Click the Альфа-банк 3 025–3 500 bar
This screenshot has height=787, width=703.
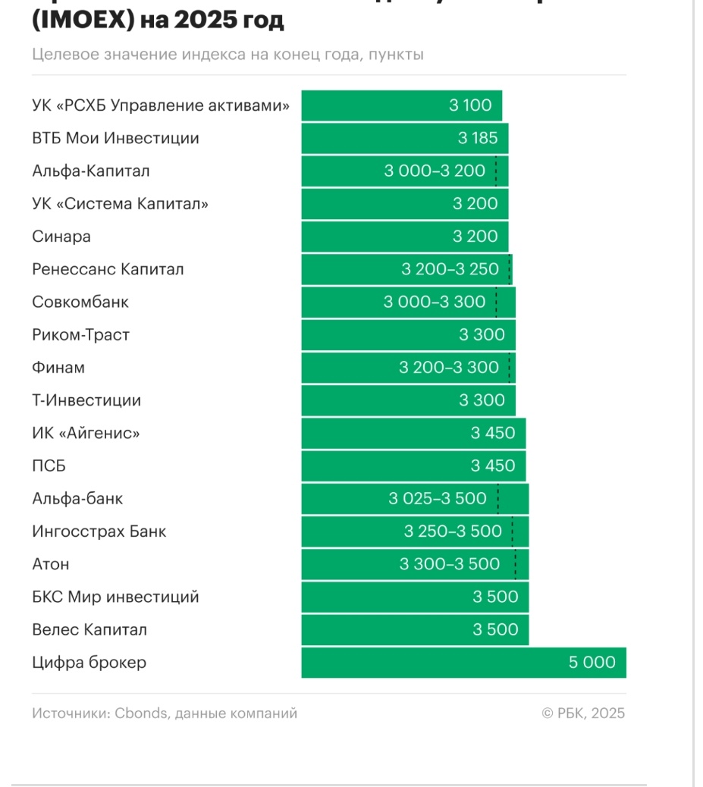[415, 499]
